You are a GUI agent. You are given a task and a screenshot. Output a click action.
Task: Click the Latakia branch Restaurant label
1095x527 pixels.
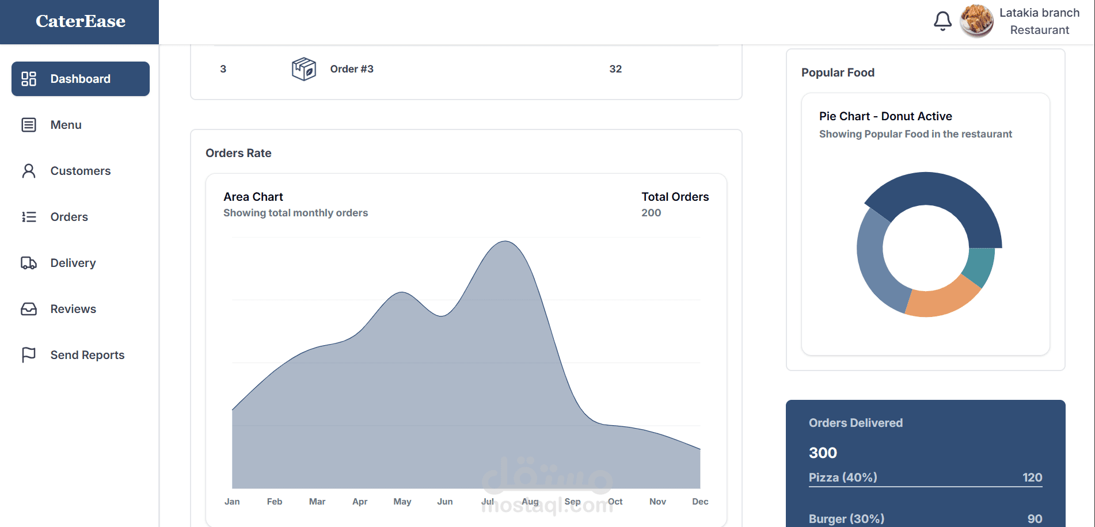(1039, 21)
